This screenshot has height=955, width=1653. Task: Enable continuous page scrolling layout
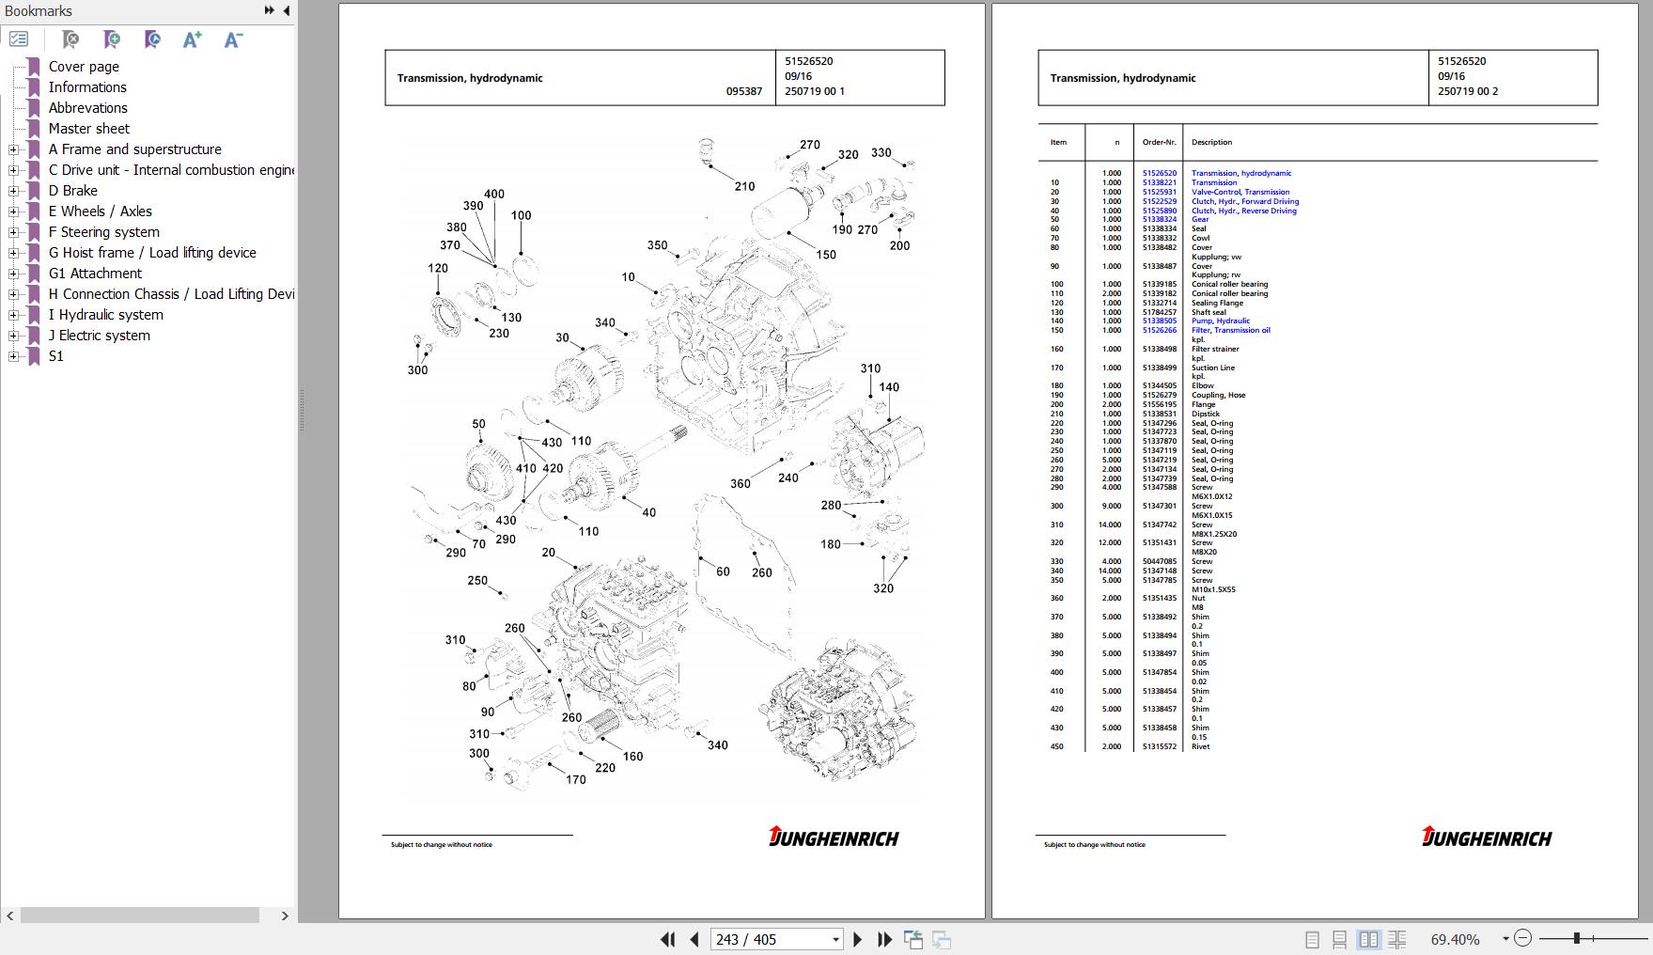click(1340, 939)
